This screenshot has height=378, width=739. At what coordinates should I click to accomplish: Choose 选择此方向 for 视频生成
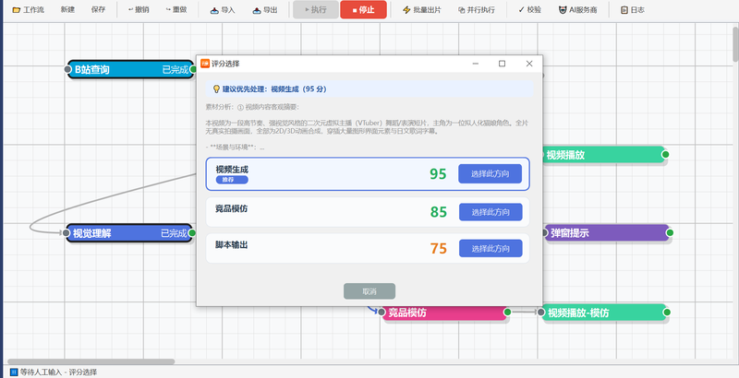pos(490,173)
